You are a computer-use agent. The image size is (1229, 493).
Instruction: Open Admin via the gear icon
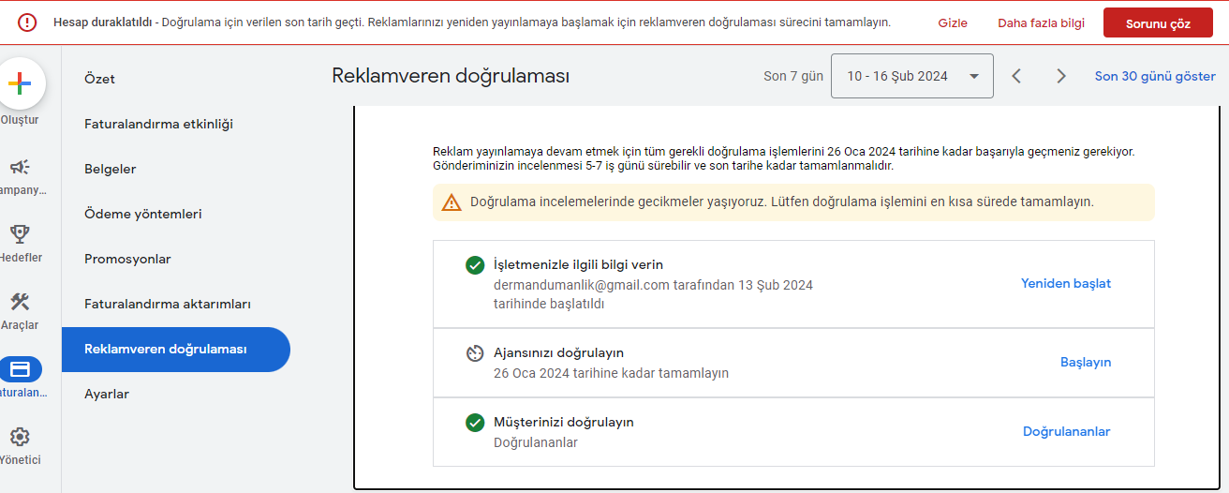point(20,437)
